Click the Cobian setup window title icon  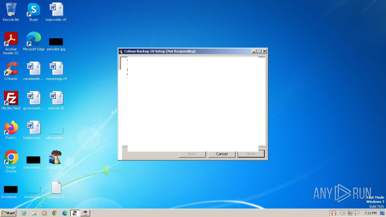(121, 51)
